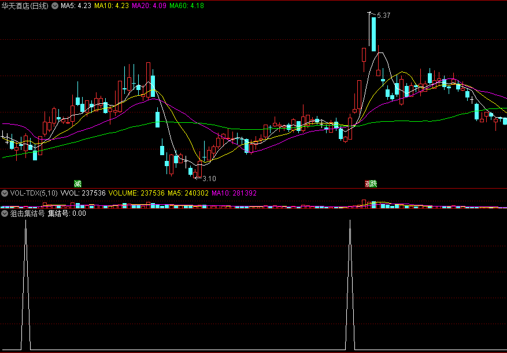Open the dropdown beside 华天酒店(日线) title
507x353 pixels.
[55, 6]
